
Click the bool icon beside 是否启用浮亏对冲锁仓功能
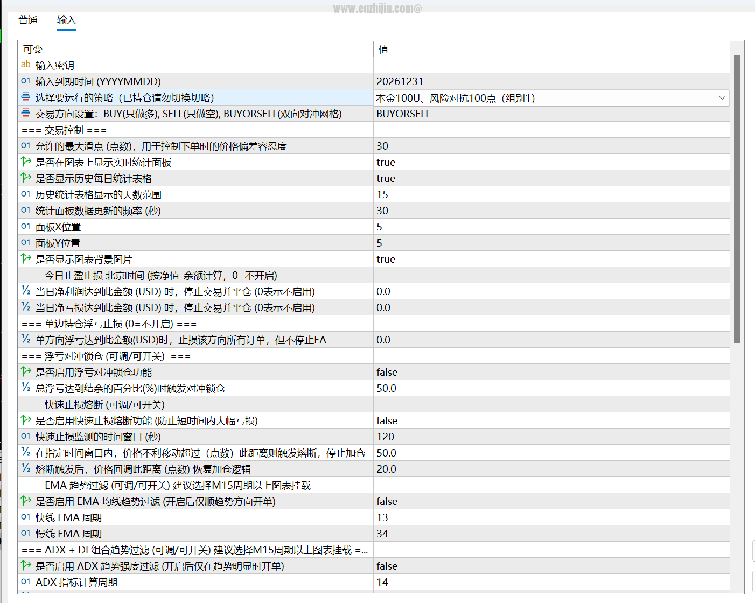pos(26,371)
